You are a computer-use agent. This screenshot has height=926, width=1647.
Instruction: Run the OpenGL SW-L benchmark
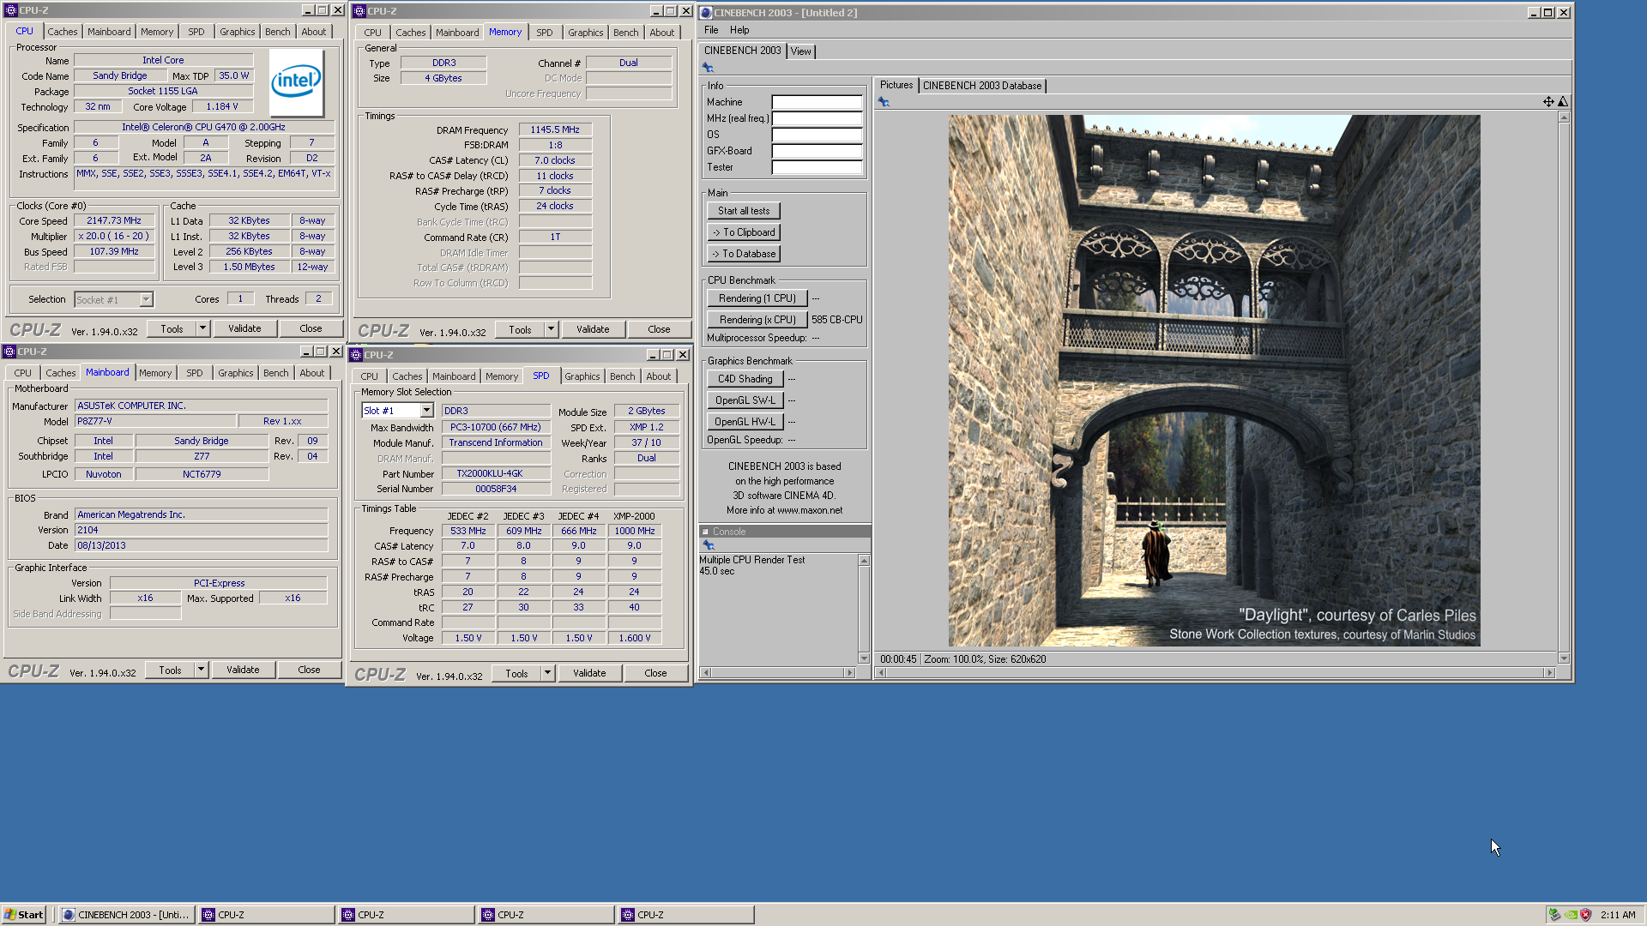coord(745,400)
